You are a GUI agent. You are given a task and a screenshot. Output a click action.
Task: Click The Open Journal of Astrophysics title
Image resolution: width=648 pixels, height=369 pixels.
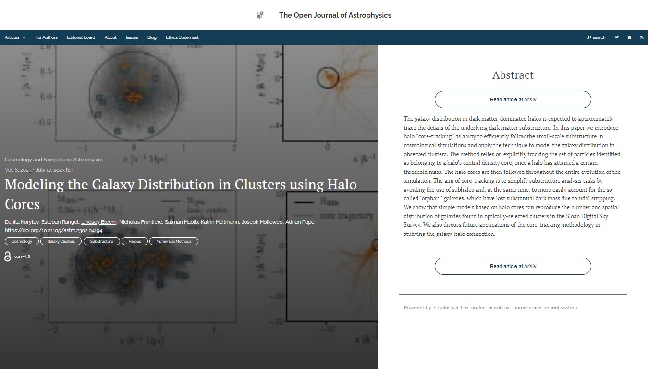[x=335, y=15]
